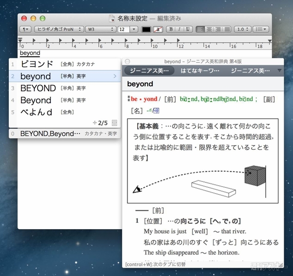The height and width of the screenshot is (276, 293).
Task: Switch to the はてなキーワ… tab
Action: (200, 71)
